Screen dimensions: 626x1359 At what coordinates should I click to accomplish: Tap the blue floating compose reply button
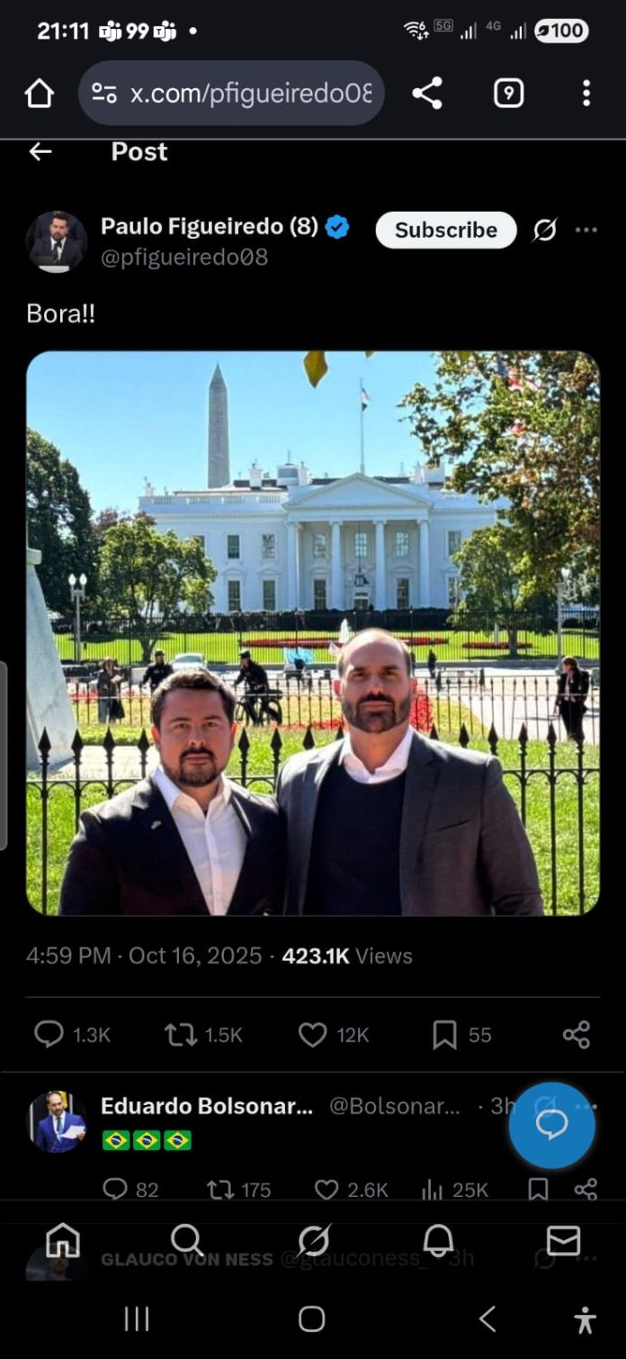tap(551, 1126)
